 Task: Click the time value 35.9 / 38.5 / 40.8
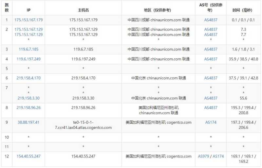[243, 59]
